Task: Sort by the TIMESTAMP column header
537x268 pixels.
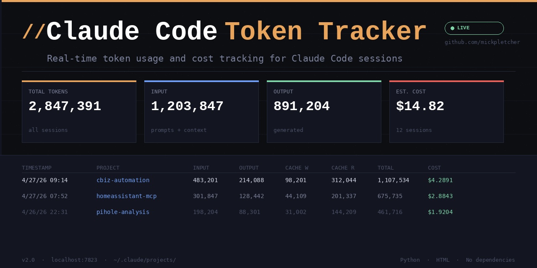Action: coord(36,167)
